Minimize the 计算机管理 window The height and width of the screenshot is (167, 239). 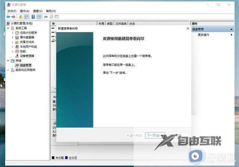(208, 5)
